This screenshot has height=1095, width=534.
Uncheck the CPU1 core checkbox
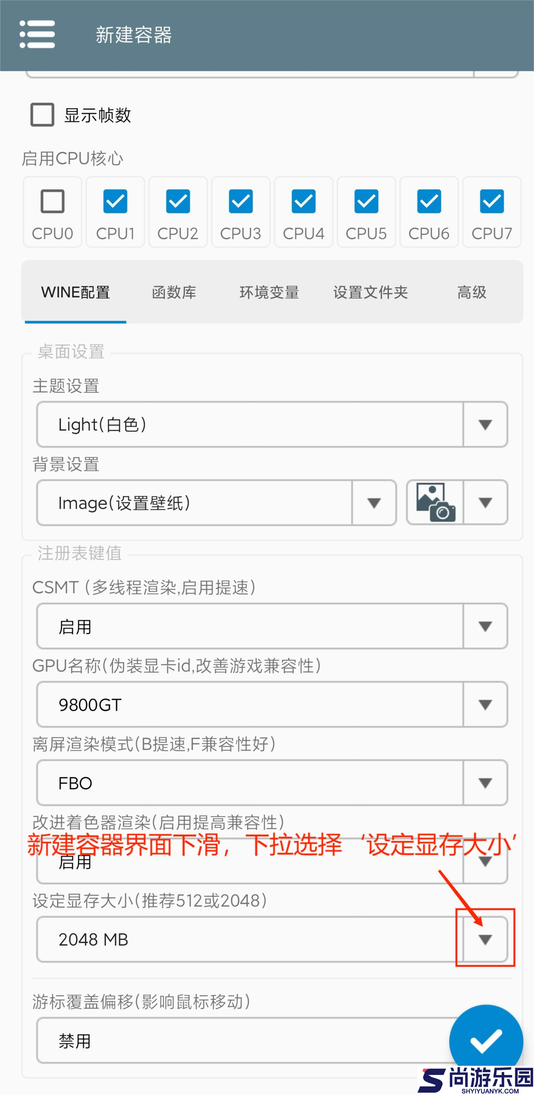[x=115, y=202]
